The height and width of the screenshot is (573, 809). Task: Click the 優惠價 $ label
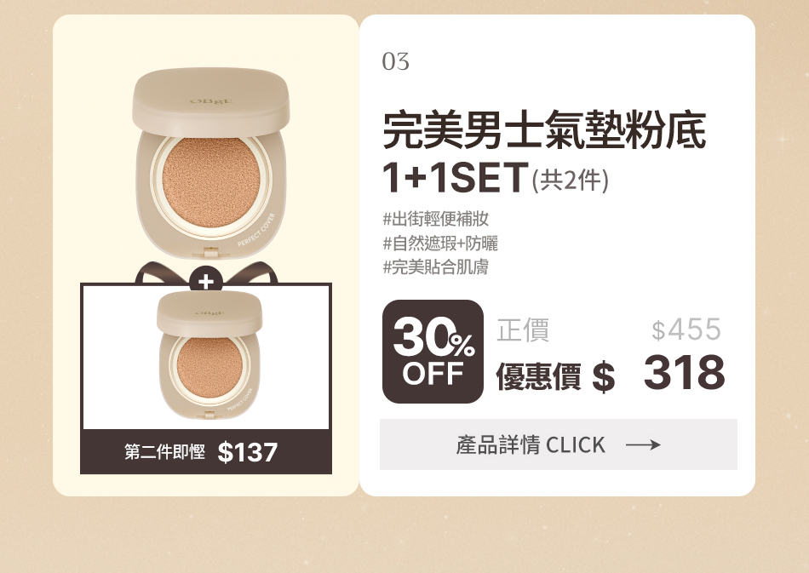[x=555, y=376]
